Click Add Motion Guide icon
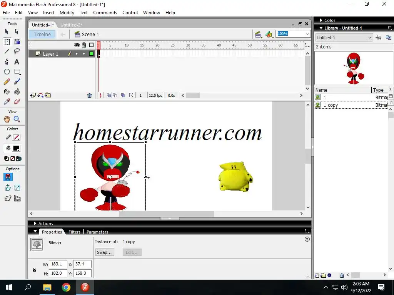Image resolution: width=394 pixels, height=295 pixels. [x=40, y=95]
